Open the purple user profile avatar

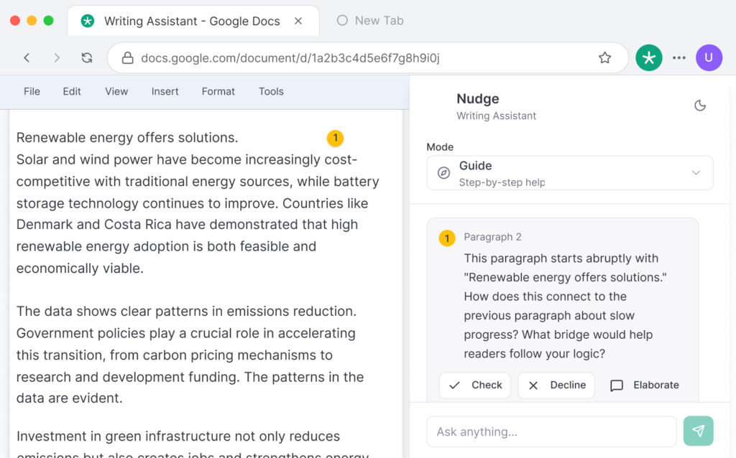pos(708,58)
